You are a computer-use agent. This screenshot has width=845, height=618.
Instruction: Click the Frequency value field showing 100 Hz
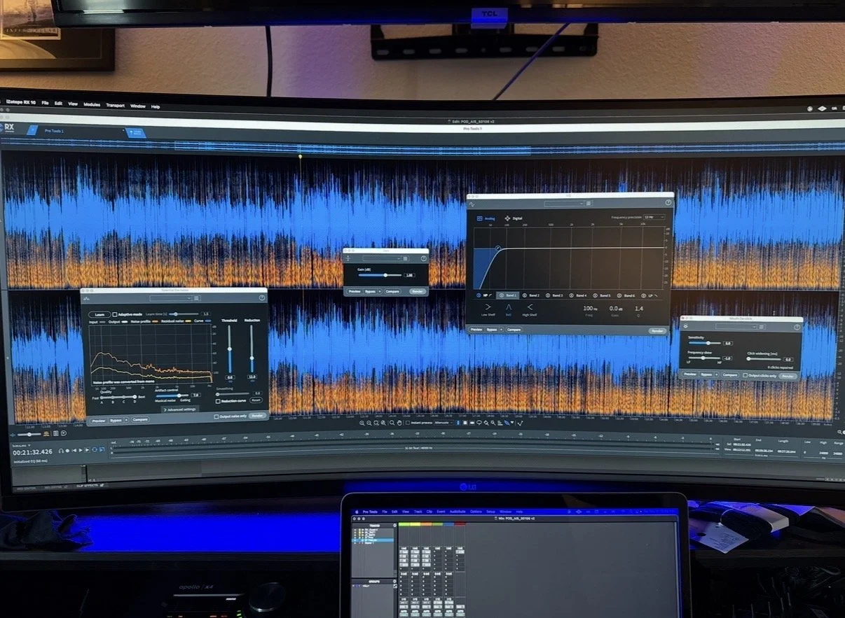click(590, 309)
